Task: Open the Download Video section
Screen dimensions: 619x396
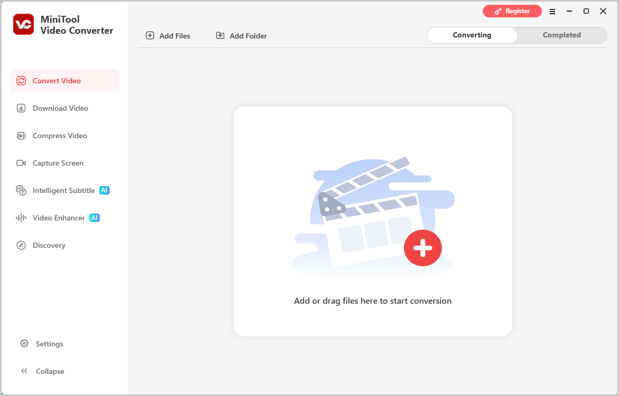Action: click(x=64, y=108)
